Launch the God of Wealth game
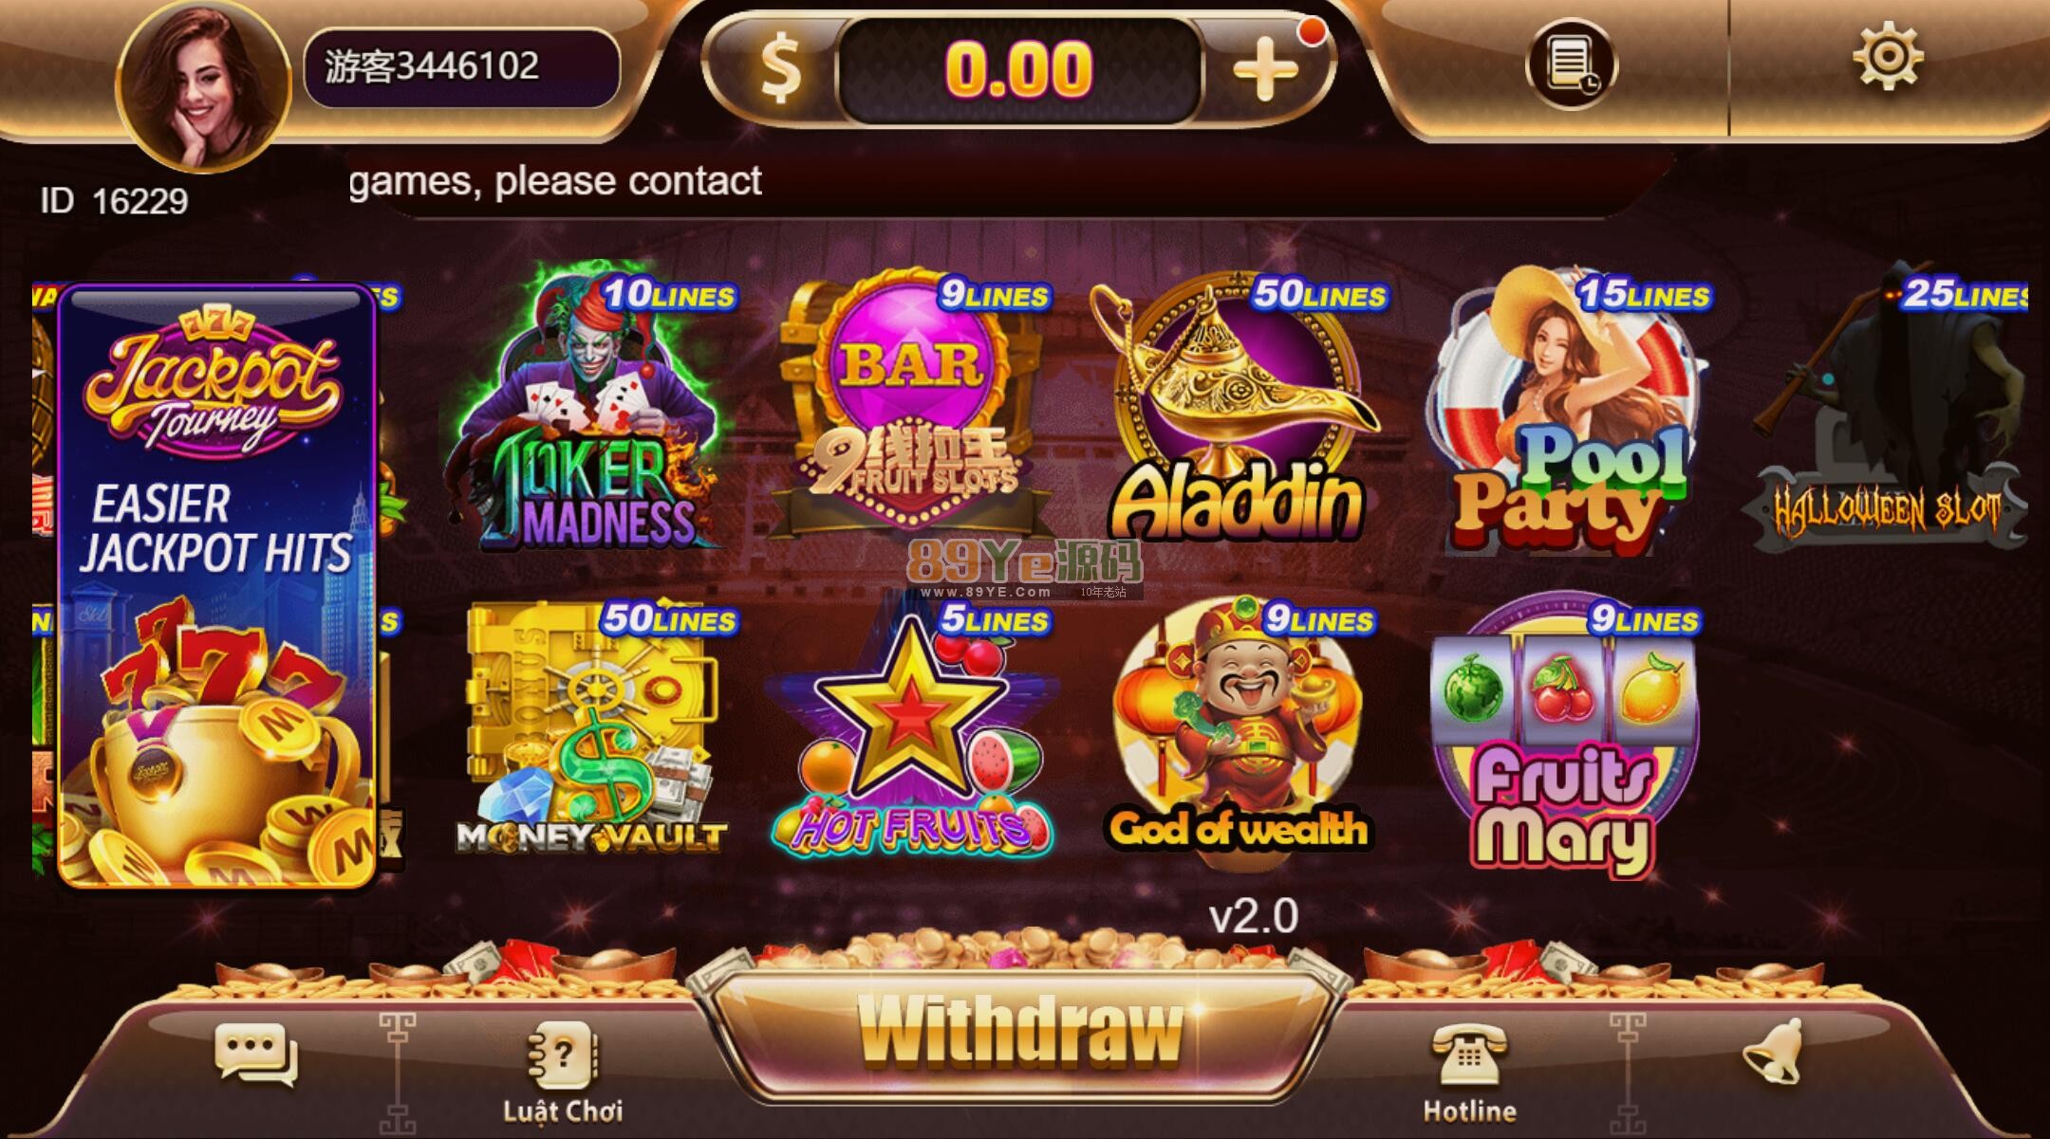The width and height of the screenshot is (2050, 1139). tap(1239, 728)
